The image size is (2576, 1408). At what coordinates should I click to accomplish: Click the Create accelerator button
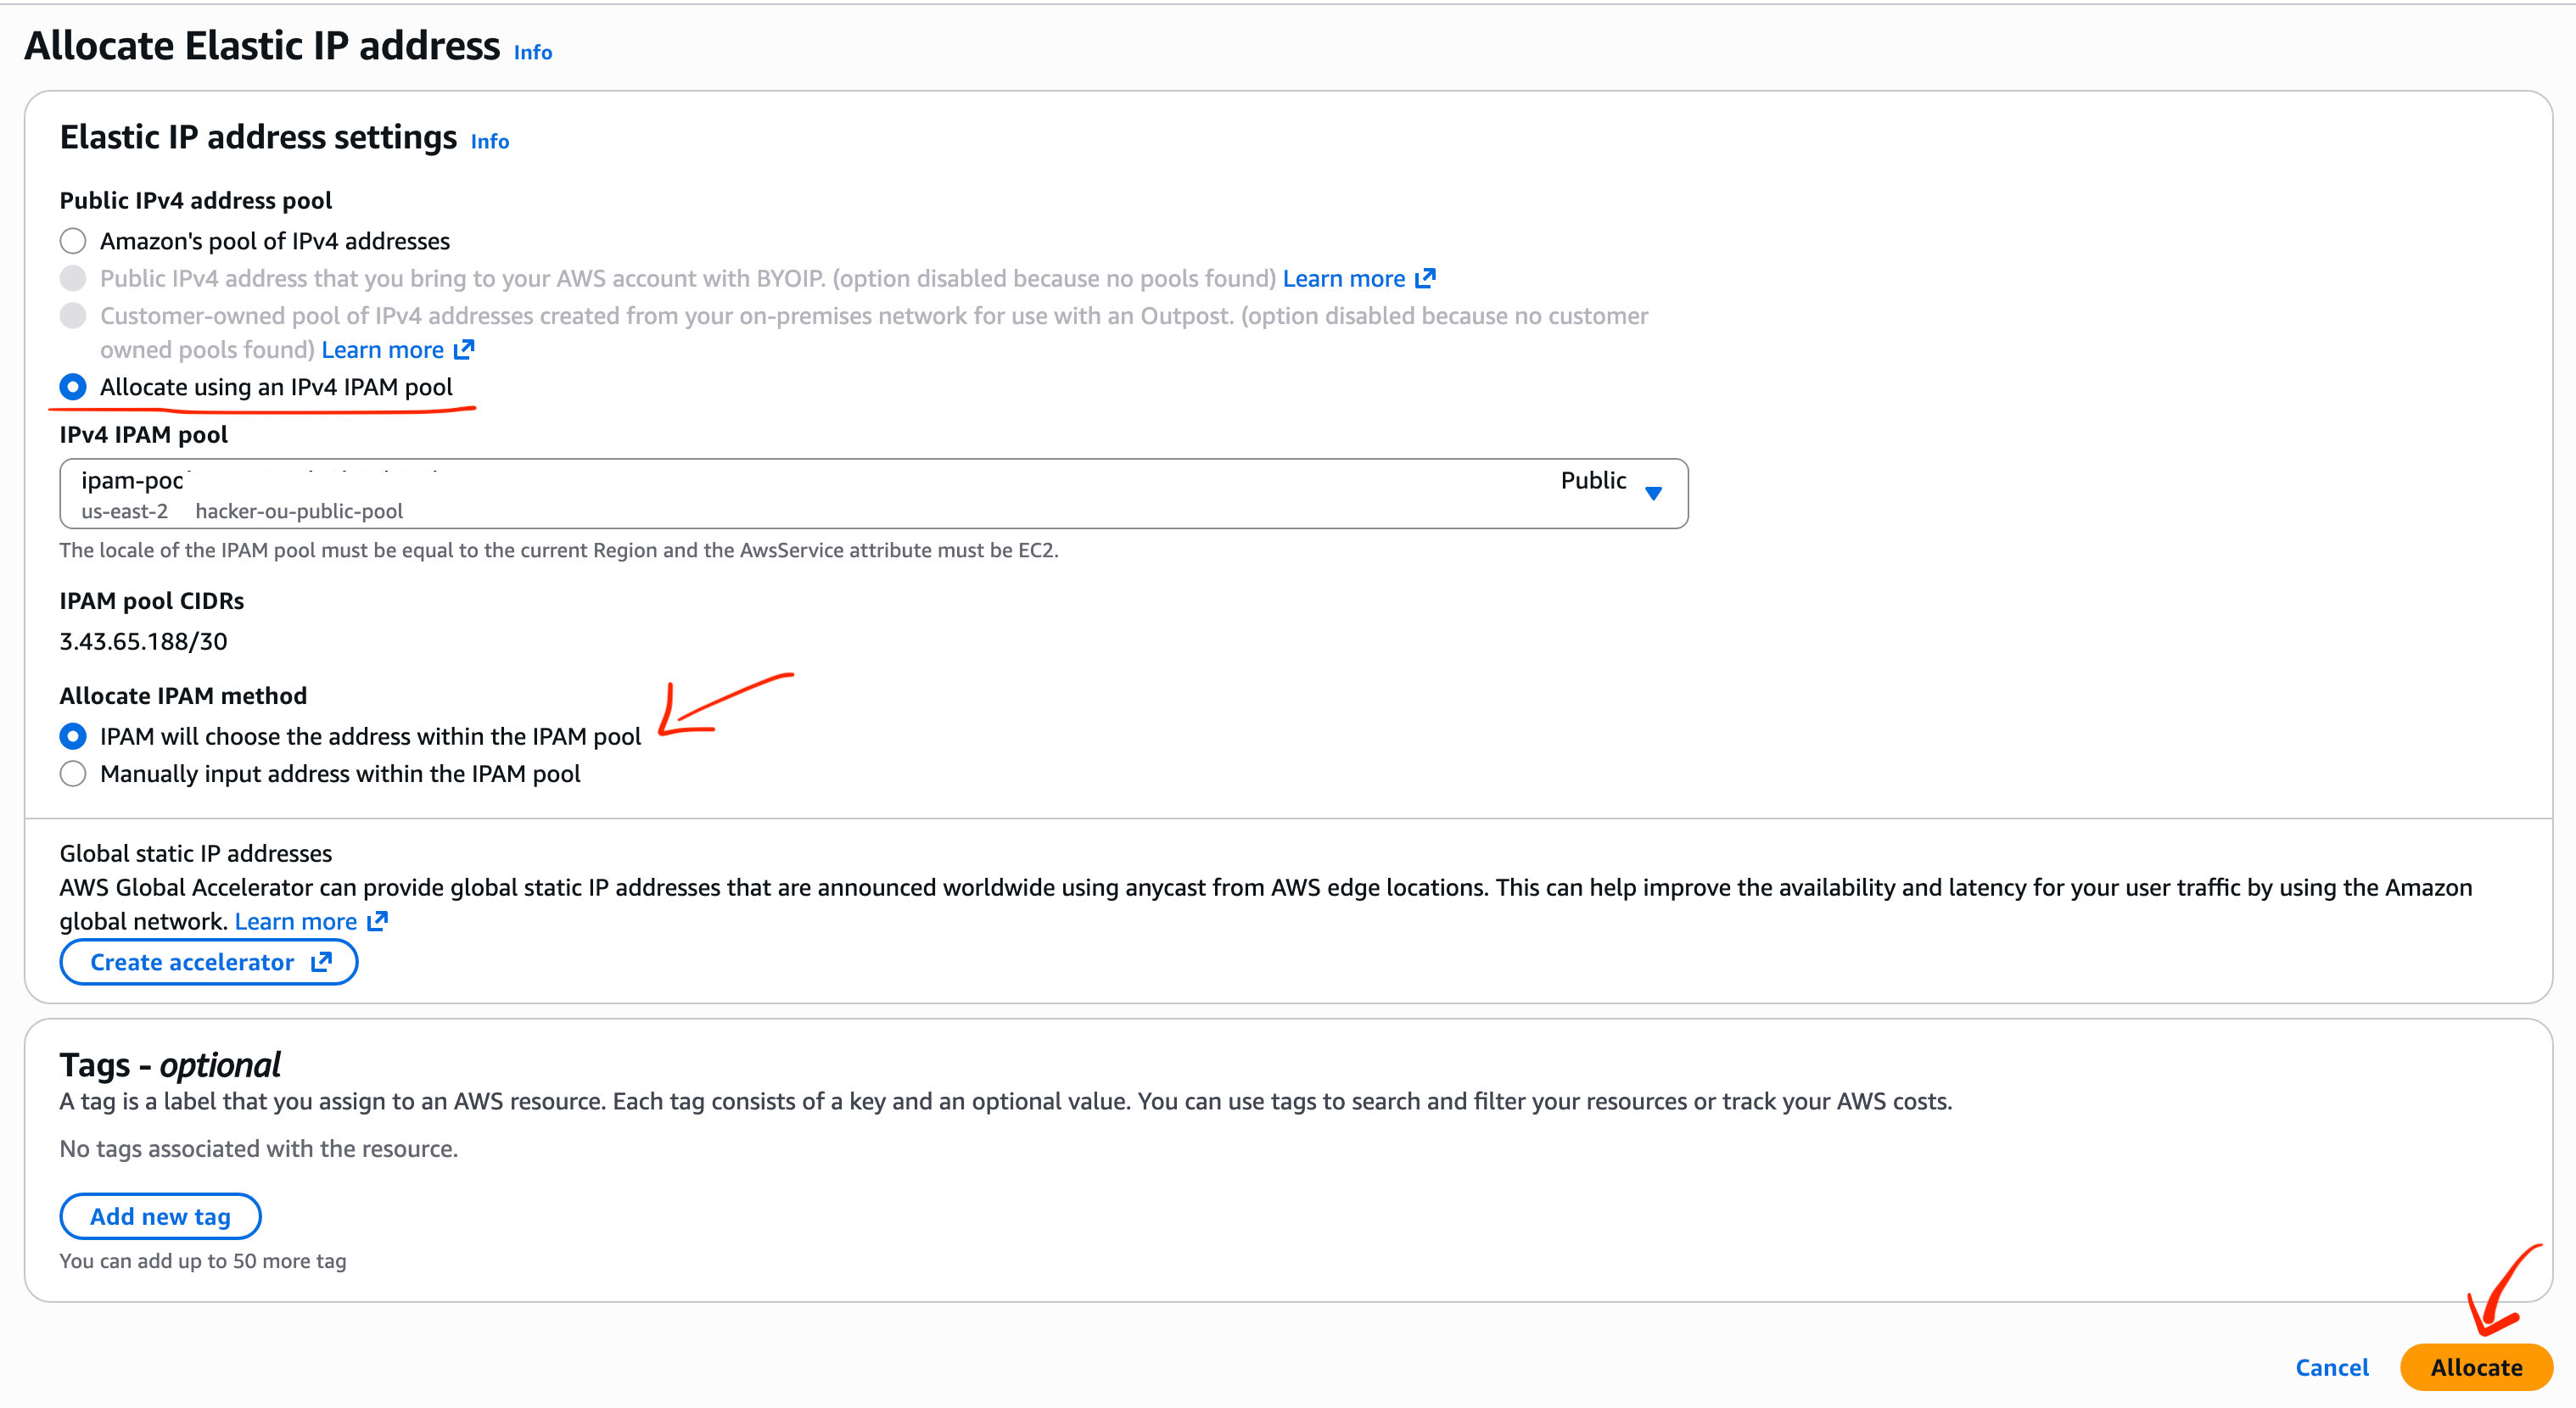pos(208,962)
